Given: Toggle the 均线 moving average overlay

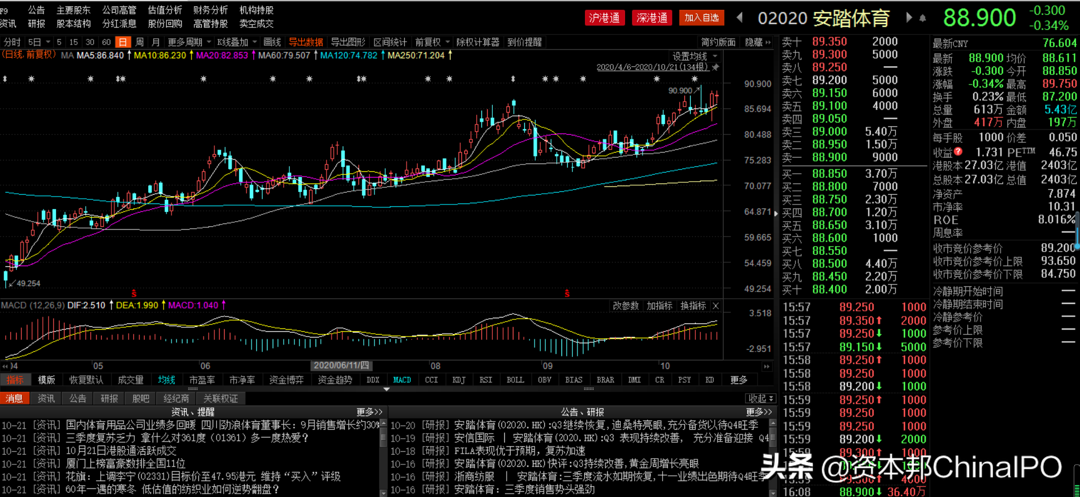Looking at the screenshot, I should (x=166, y=380).
